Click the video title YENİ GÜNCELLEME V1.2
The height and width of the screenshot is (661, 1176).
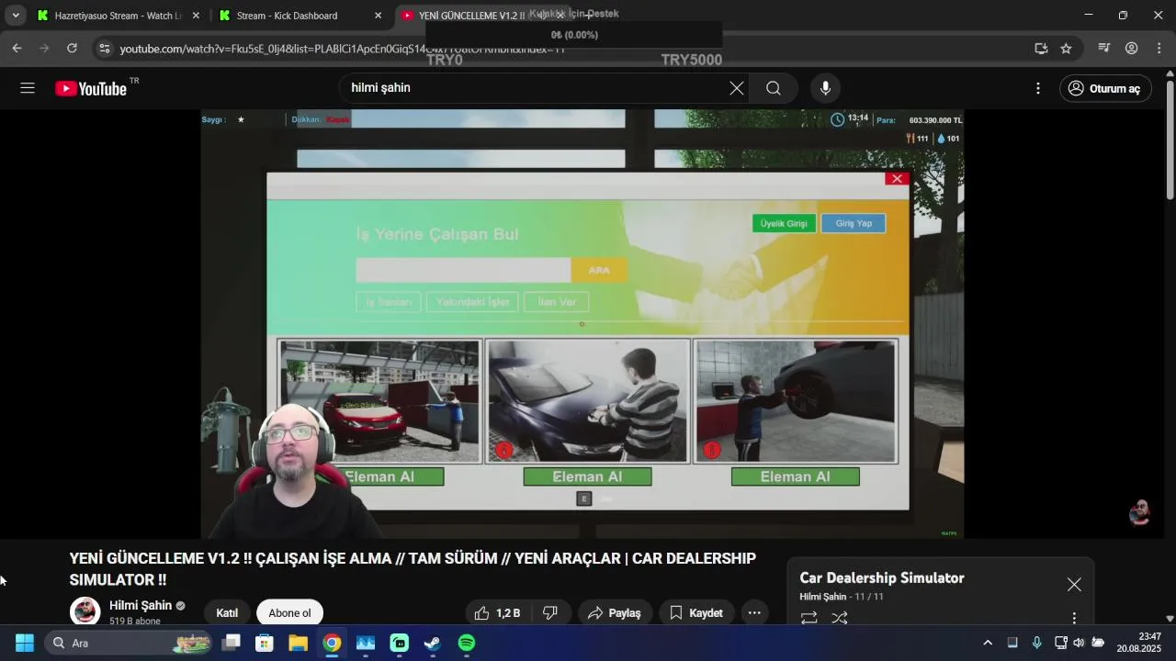(413, 569)
